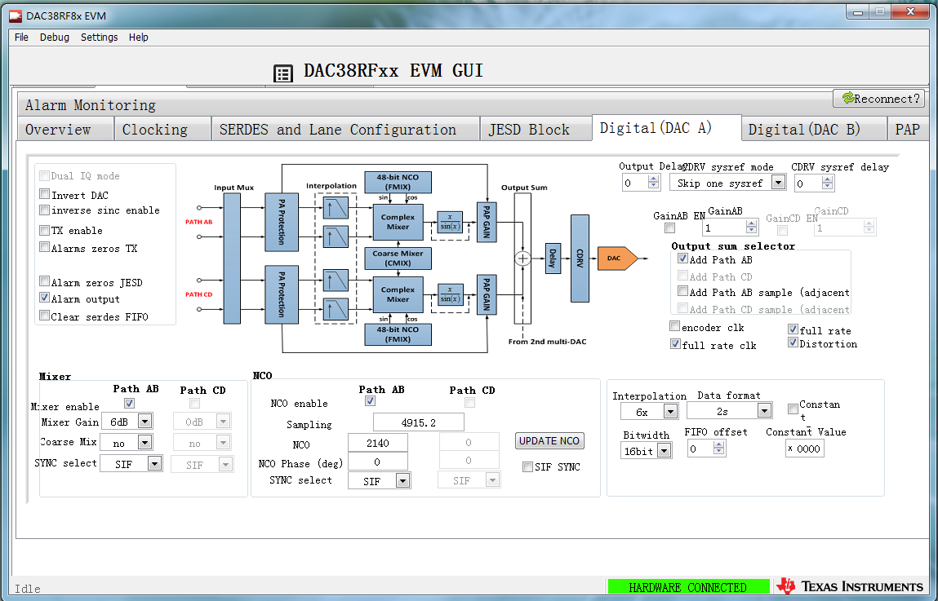Open the File menu

tap(21, 37)
